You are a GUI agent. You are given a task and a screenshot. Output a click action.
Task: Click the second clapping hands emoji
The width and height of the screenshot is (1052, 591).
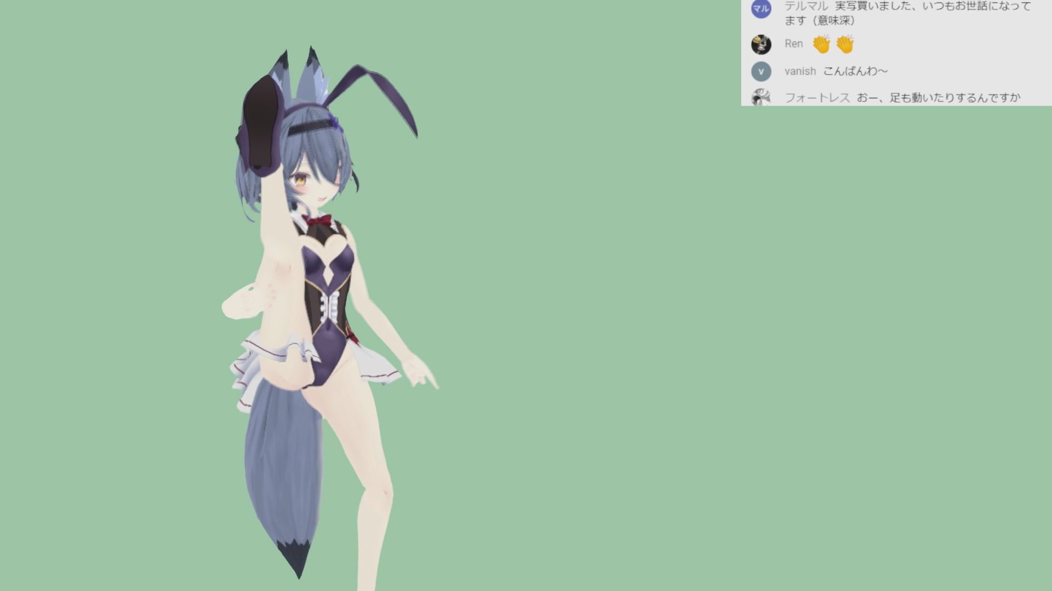pos(845,44)
